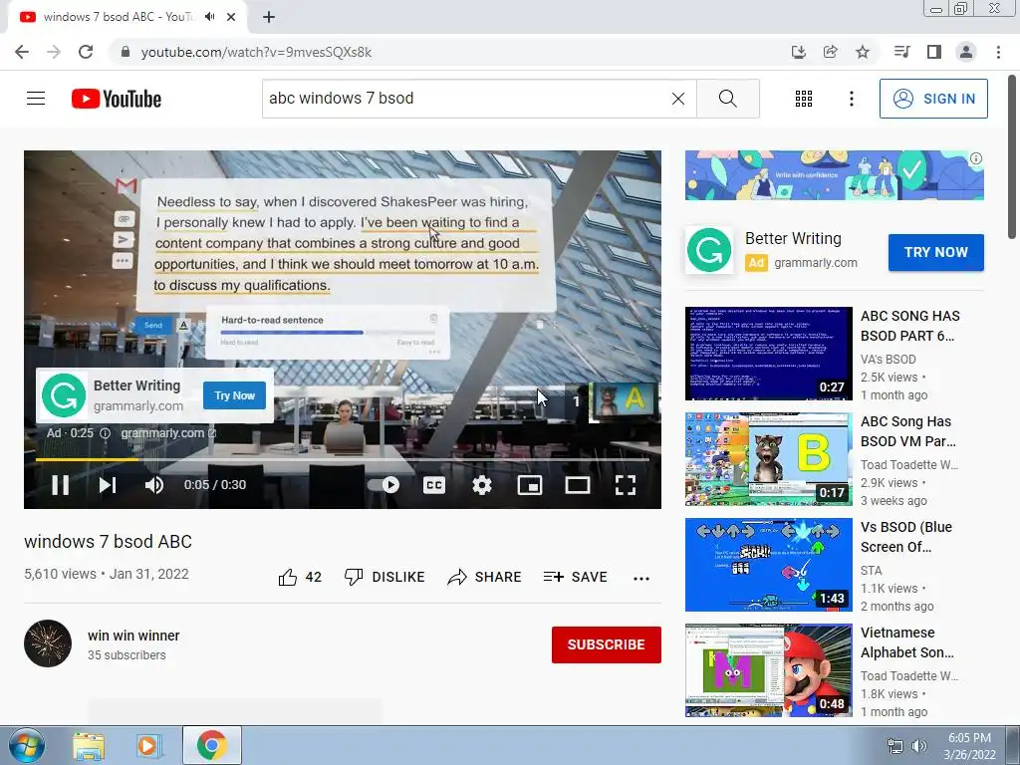Click the DISLIKE button
Image resolution: width=1020 pixels, height=765 pixels.
(384, 577)
